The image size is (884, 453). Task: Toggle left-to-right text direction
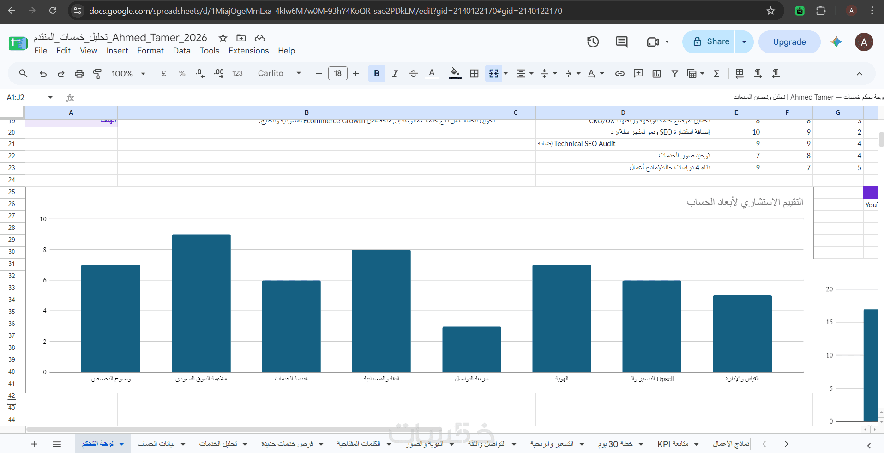(x=758, y=74)
